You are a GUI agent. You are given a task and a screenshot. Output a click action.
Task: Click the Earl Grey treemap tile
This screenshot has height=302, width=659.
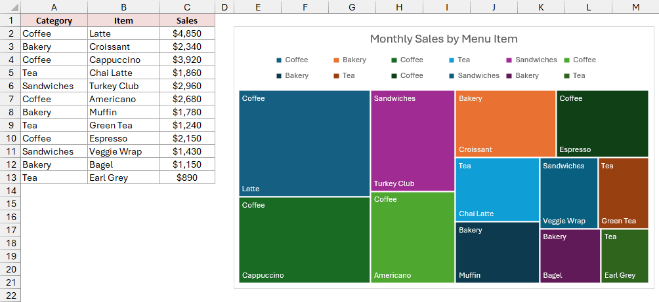coord(624,256)
